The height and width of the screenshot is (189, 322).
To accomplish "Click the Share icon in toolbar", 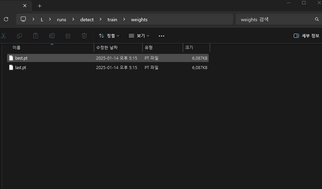I will point(68,36).
